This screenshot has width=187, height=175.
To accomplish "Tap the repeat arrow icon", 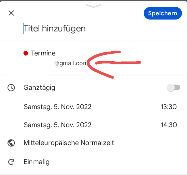I will point(11,162).
